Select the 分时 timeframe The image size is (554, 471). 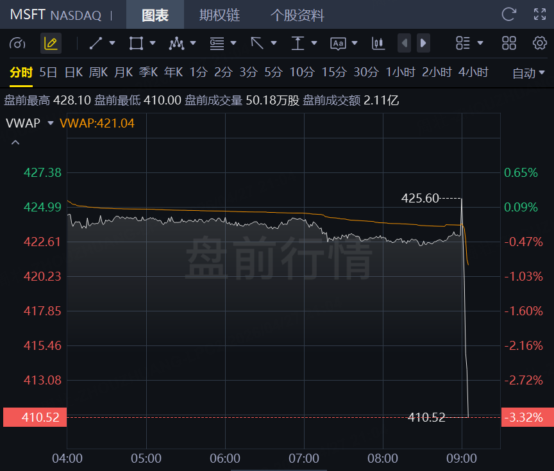tap(21, 72)
